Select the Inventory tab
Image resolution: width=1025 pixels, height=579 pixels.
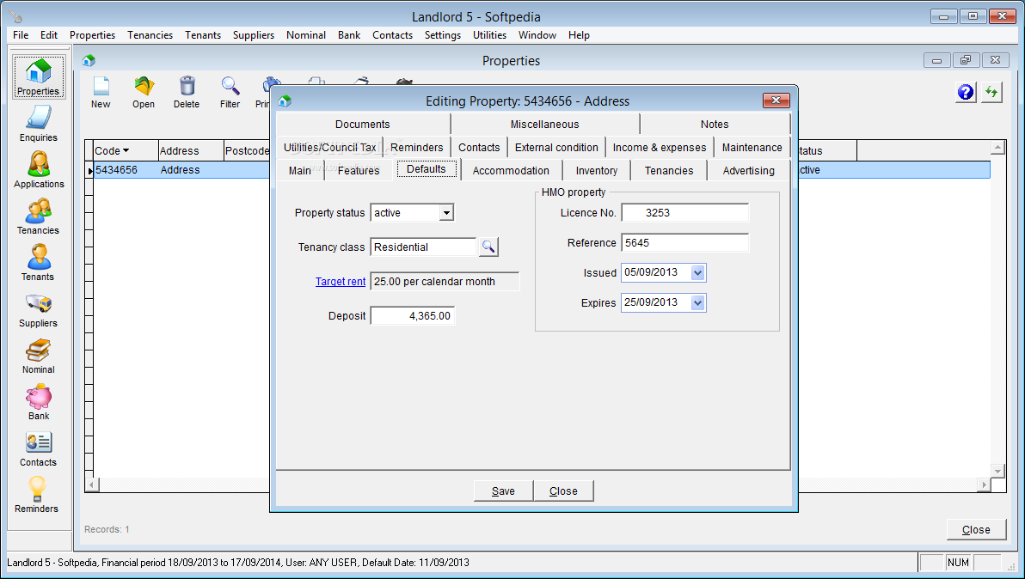[597, 170]
